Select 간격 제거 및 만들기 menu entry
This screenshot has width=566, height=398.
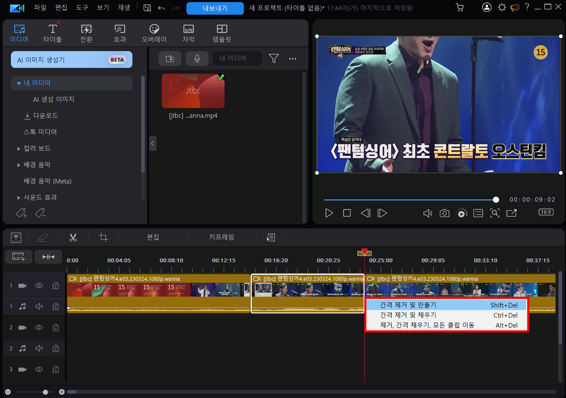click(447, 305)
